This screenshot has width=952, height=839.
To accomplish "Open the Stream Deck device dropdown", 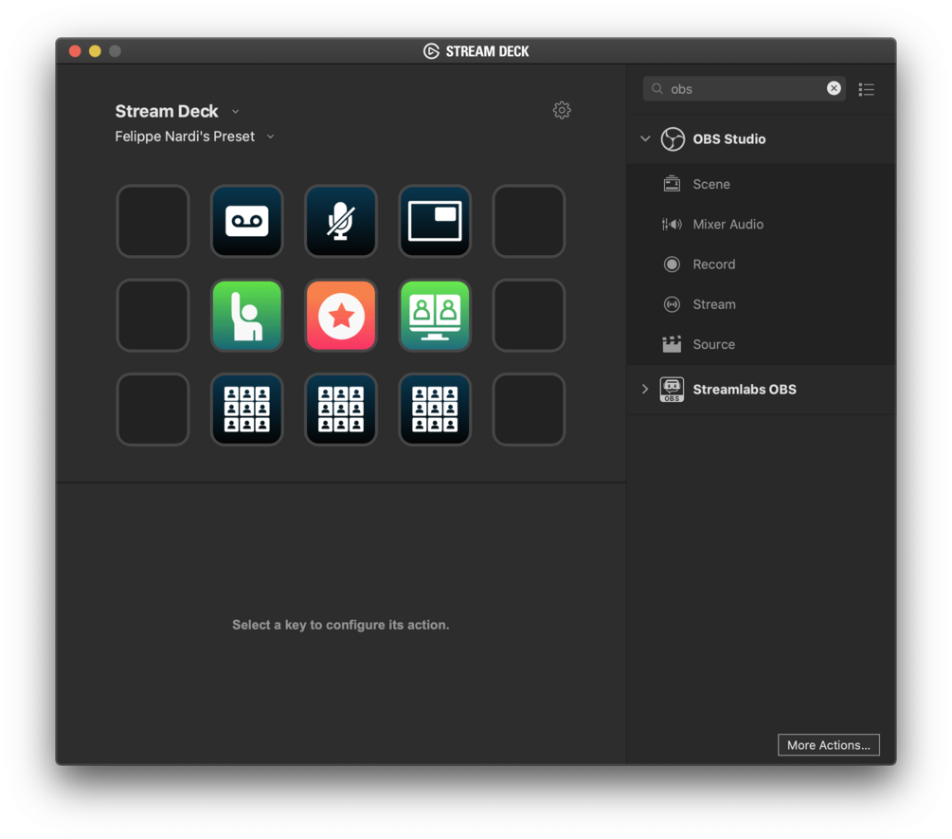I will 236,111.
